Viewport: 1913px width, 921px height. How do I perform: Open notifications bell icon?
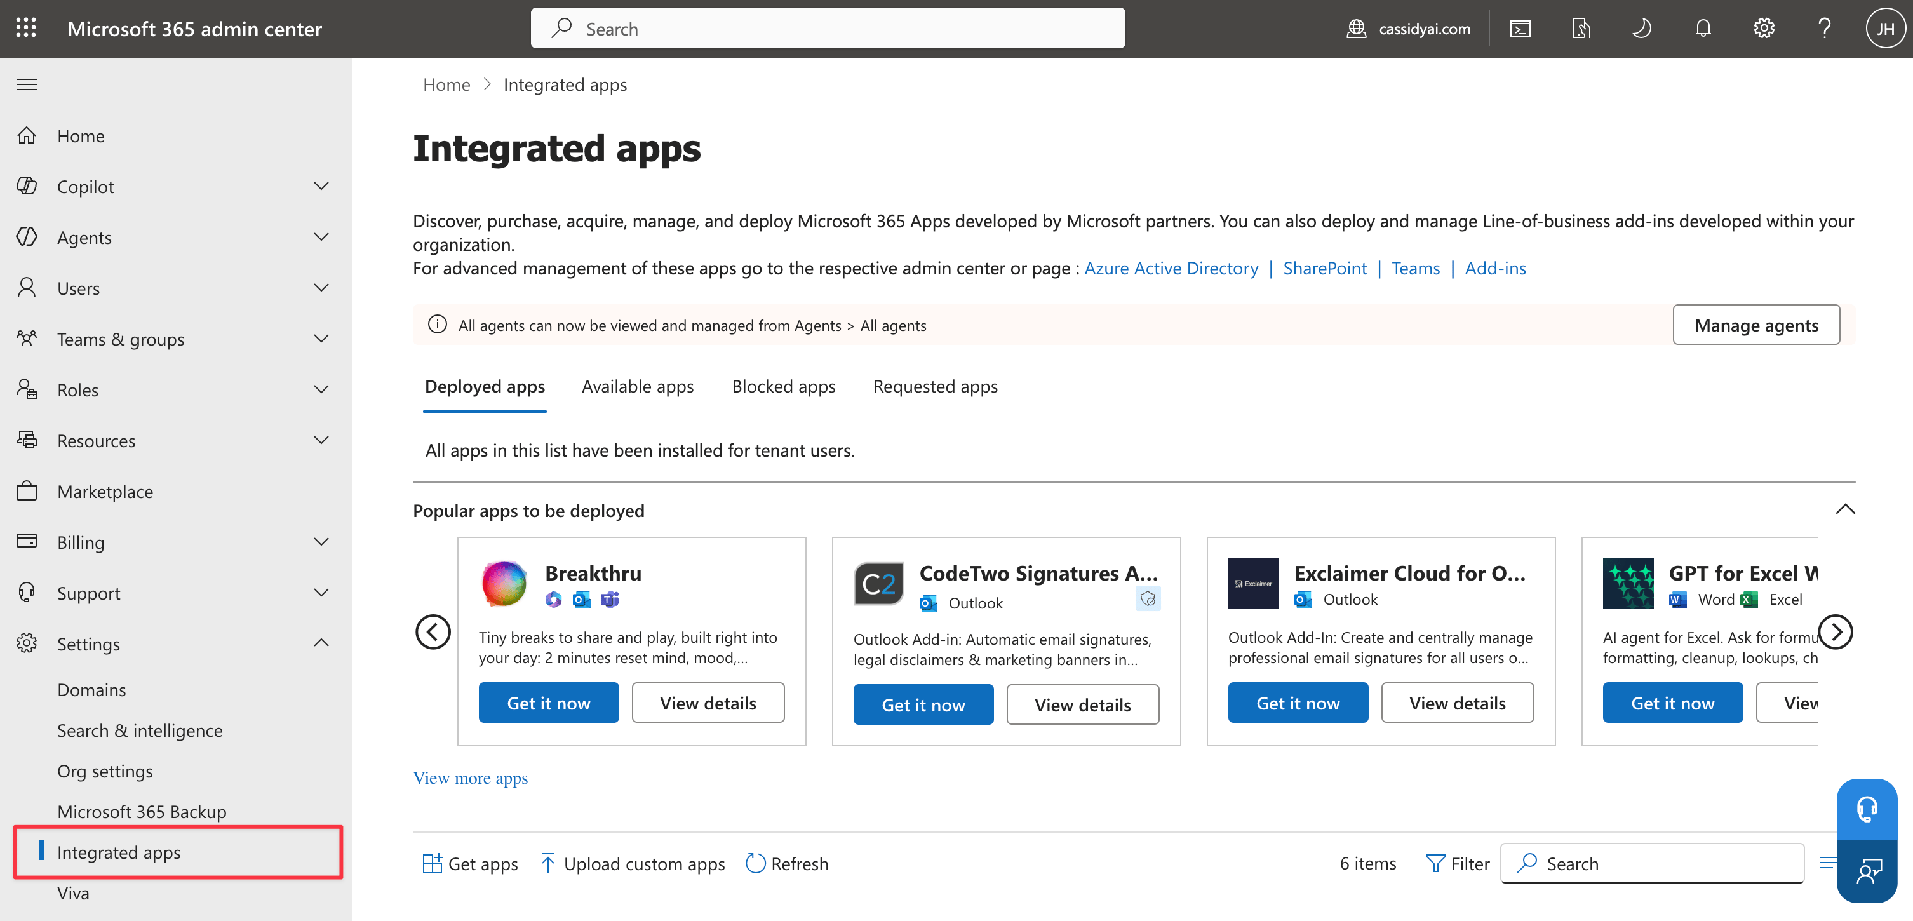point(1703,28)
